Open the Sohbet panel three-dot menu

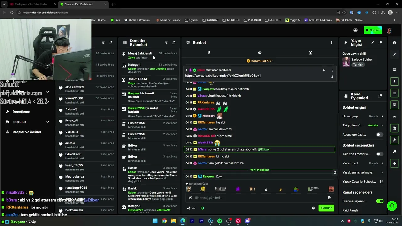[x=331, y=43]
